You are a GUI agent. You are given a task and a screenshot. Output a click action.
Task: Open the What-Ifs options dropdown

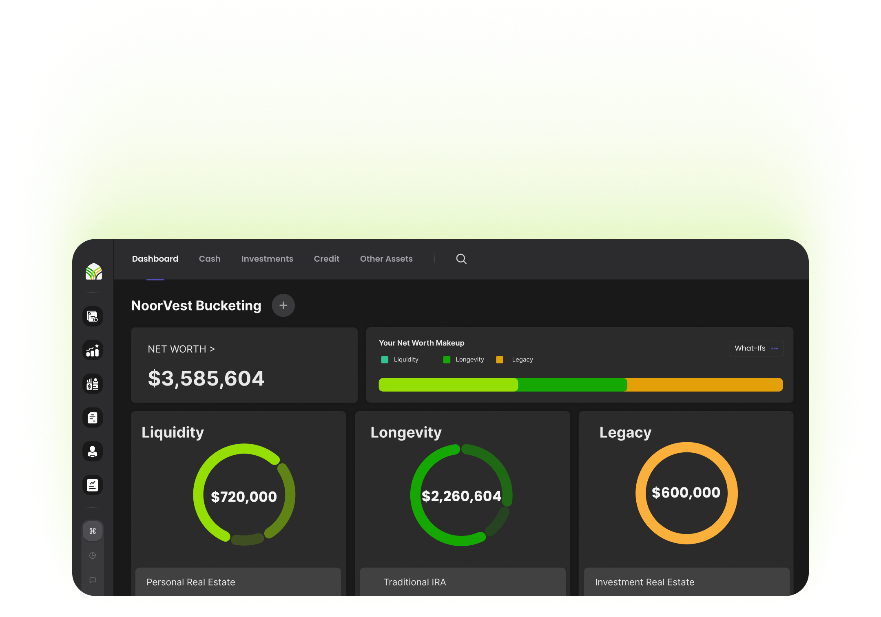click(x=756, y=348)
